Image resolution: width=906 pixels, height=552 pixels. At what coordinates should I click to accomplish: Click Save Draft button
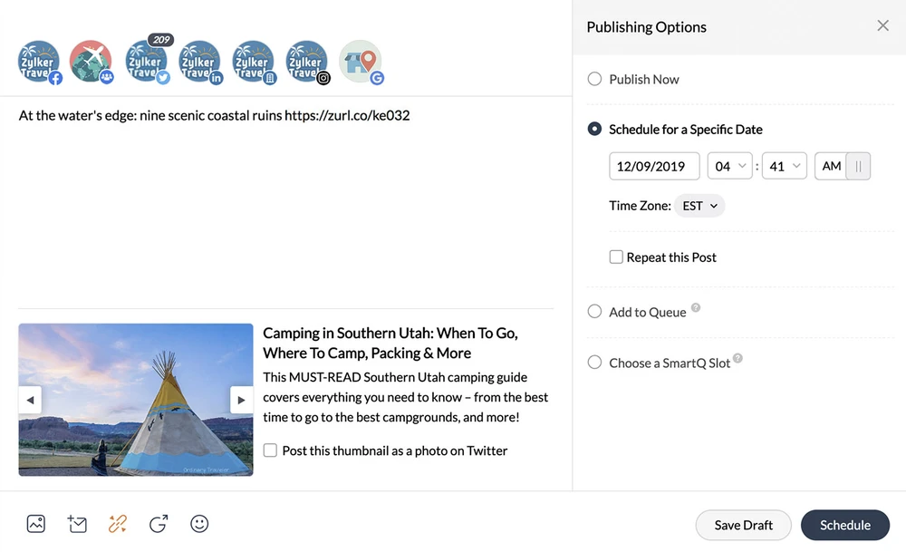(x=743, y=525)
